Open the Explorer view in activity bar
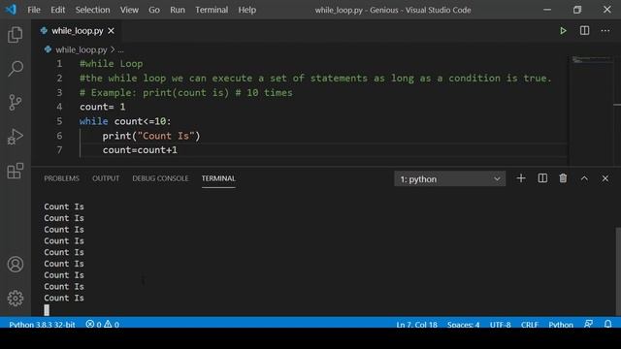The width and height of the screenshot is (621, 349). pos(16,35)
